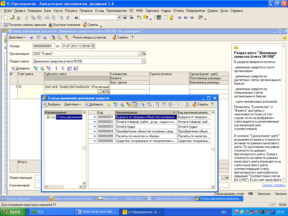Open the calendar icon in the main toolbar

pos(165,18)
